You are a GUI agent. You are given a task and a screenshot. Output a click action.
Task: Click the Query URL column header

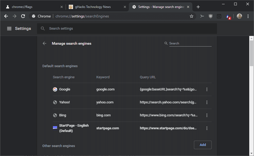coord(148,77)
